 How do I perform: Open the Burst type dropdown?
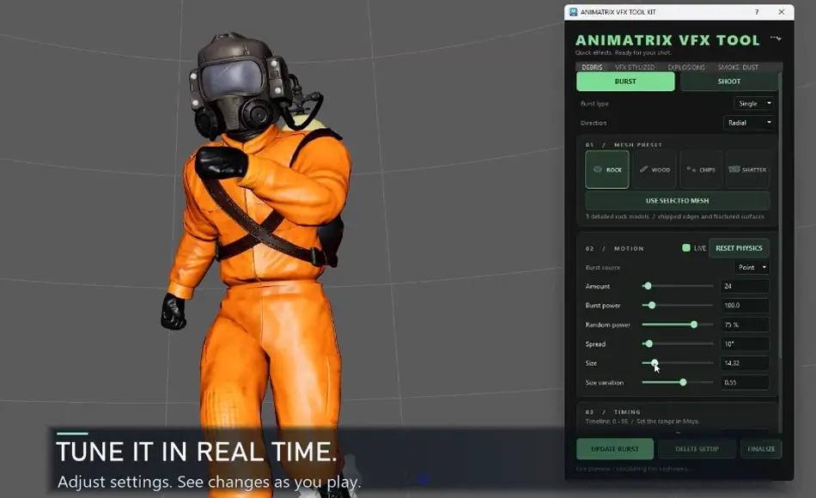753,104
